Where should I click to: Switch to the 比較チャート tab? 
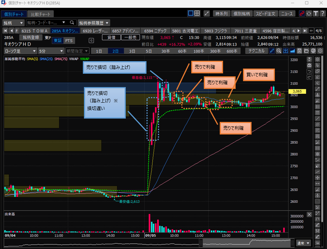pyautogui.click(x=41, y=14)
